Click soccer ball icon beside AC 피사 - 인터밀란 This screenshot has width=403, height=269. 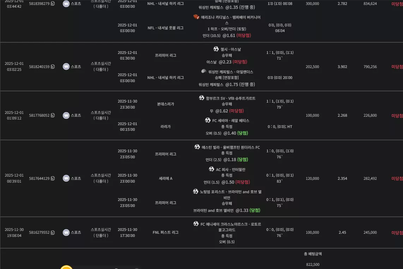(x=211, y=169)
